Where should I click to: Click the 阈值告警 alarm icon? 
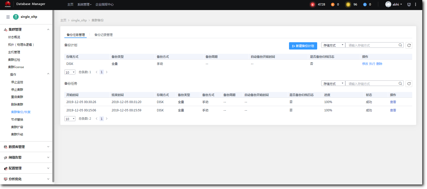pos(6,158)
